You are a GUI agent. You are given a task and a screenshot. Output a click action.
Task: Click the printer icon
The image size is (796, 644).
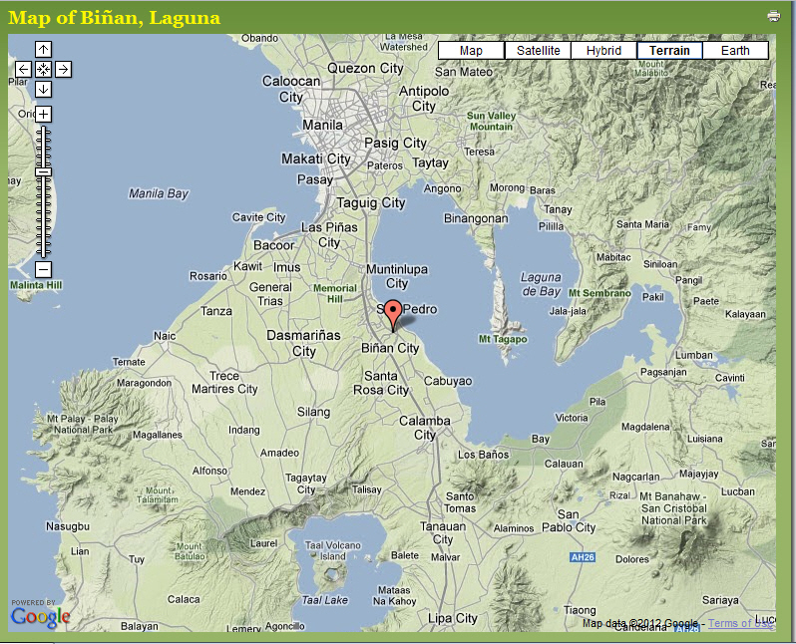(773, 15)
